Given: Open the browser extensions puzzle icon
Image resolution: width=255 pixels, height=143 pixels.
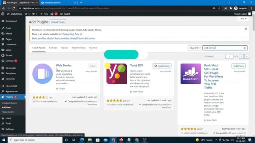Looking at the screenshot, I should click(x=231, y=8).
